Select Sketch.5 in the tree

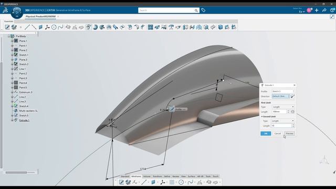pos(24,115)
